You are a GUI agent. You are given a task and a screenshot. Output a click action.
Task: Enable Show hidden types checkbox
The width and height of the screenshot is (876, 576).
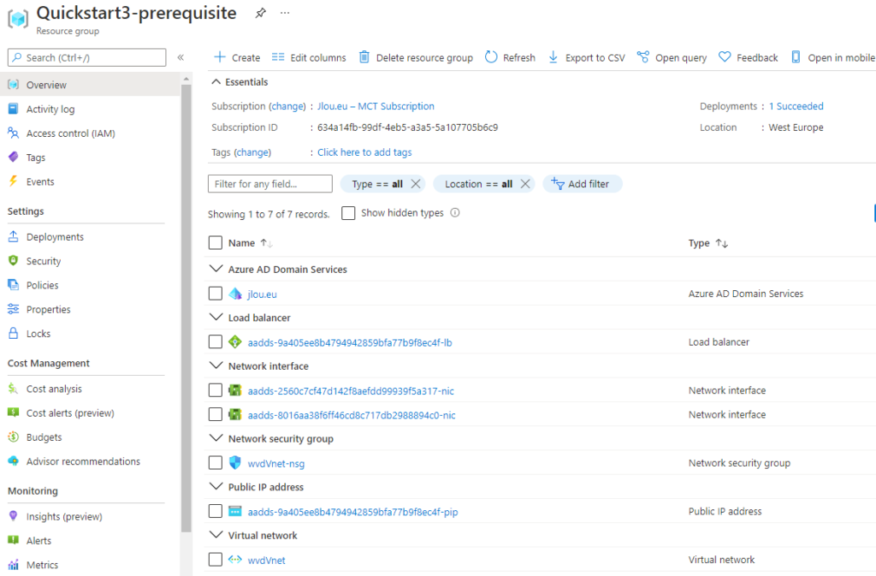(348, 213)
